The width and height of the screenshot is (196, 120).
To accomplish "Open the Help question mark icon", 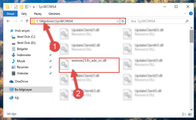I will [x=191, y=13].
